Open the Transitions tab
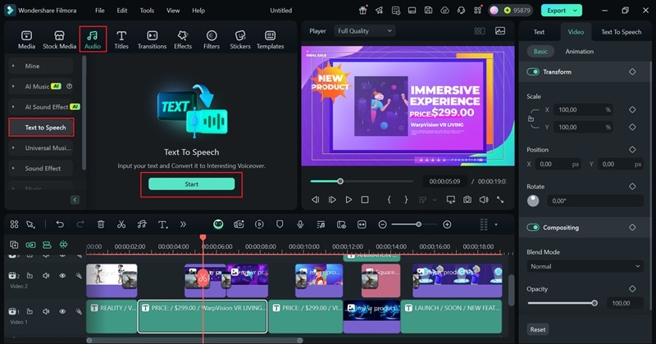656x344 pixels. click(152, 39)
